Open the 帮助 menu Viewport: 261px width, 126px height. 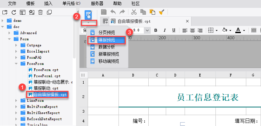pos(117,3)
